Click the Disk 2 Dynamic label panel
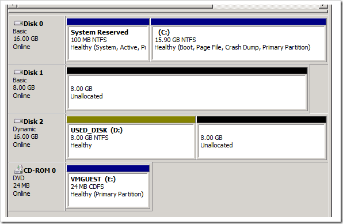Screen dimensions: 343x224 click(x=36, y=138)
